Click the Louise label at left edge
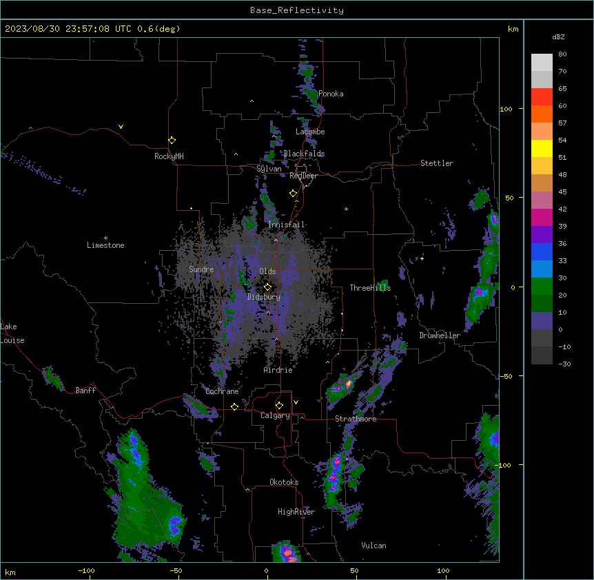 point(12,340)
